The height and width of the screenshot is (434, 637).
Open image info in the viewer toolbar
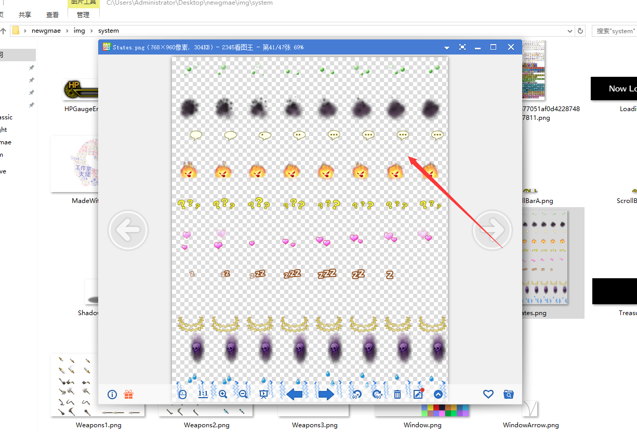[x=112, y=395]
